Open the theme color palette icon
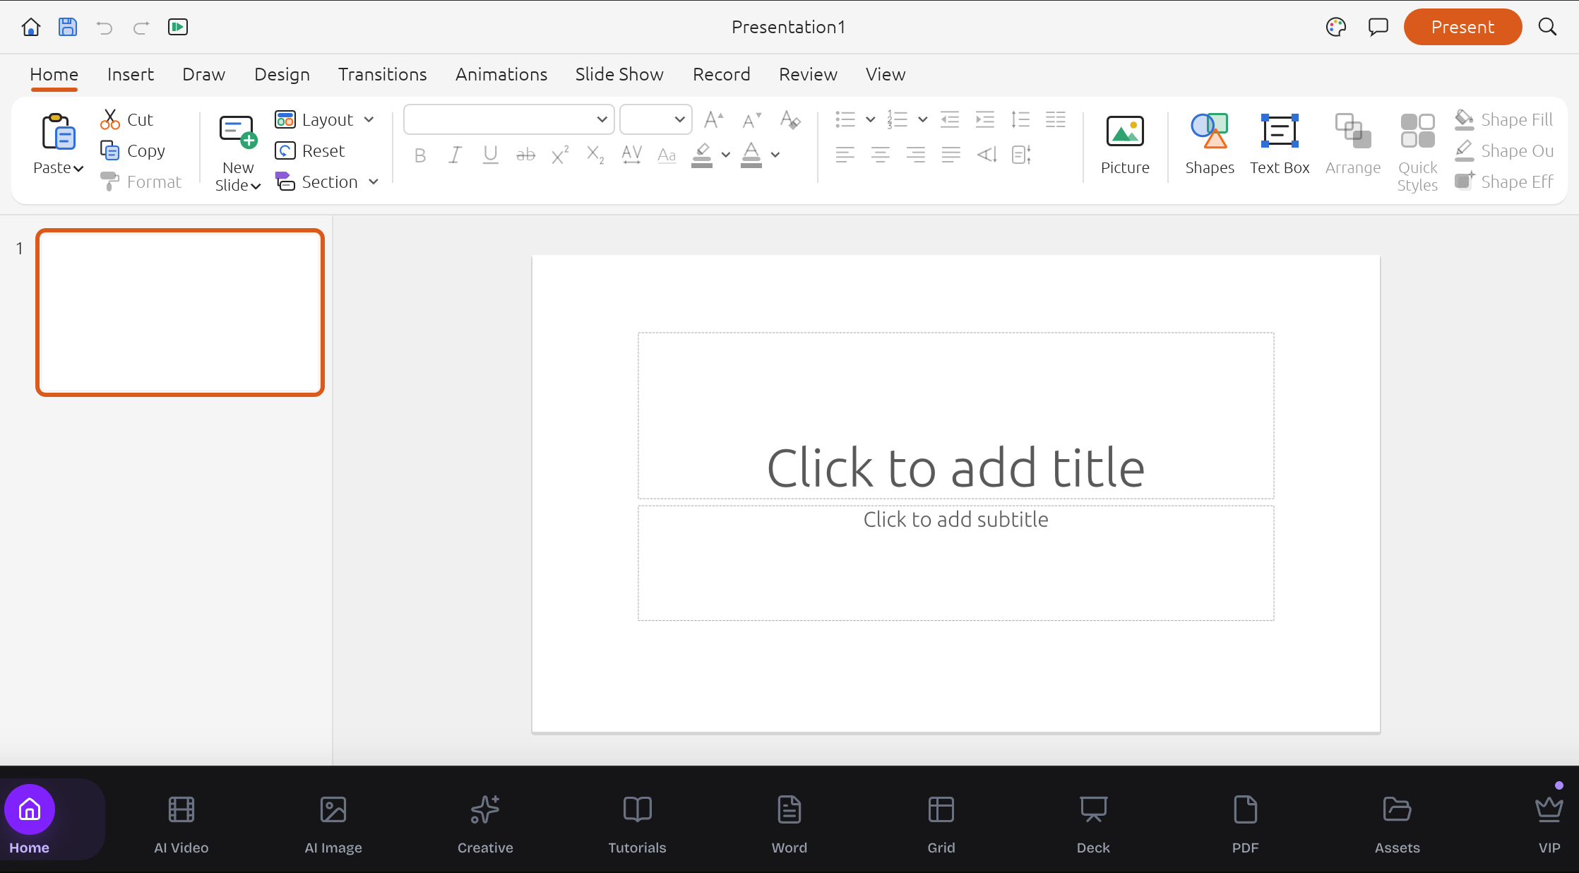 [1336, 27]
